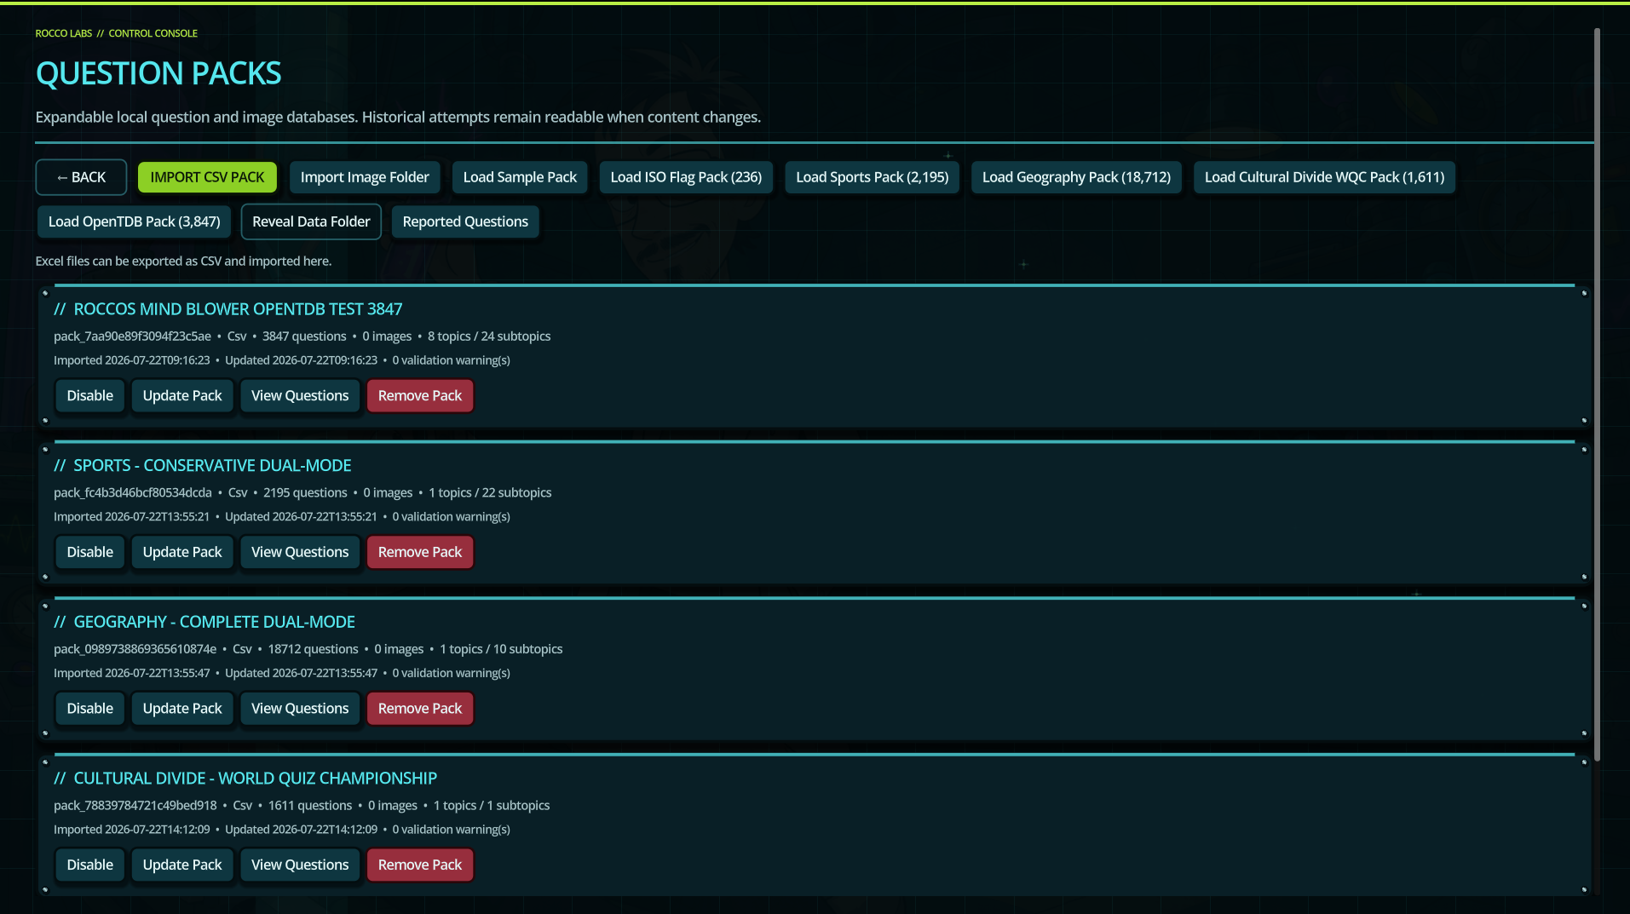The width and height of the screenshot is (1630, 914).
Task: Click pack ID pack_0989738869365610874e
Action: [135, 649]
